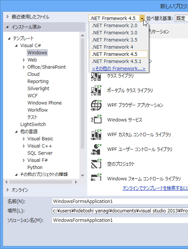Select the Silverlight template category

pyautogui.click(x=38, y=88)
